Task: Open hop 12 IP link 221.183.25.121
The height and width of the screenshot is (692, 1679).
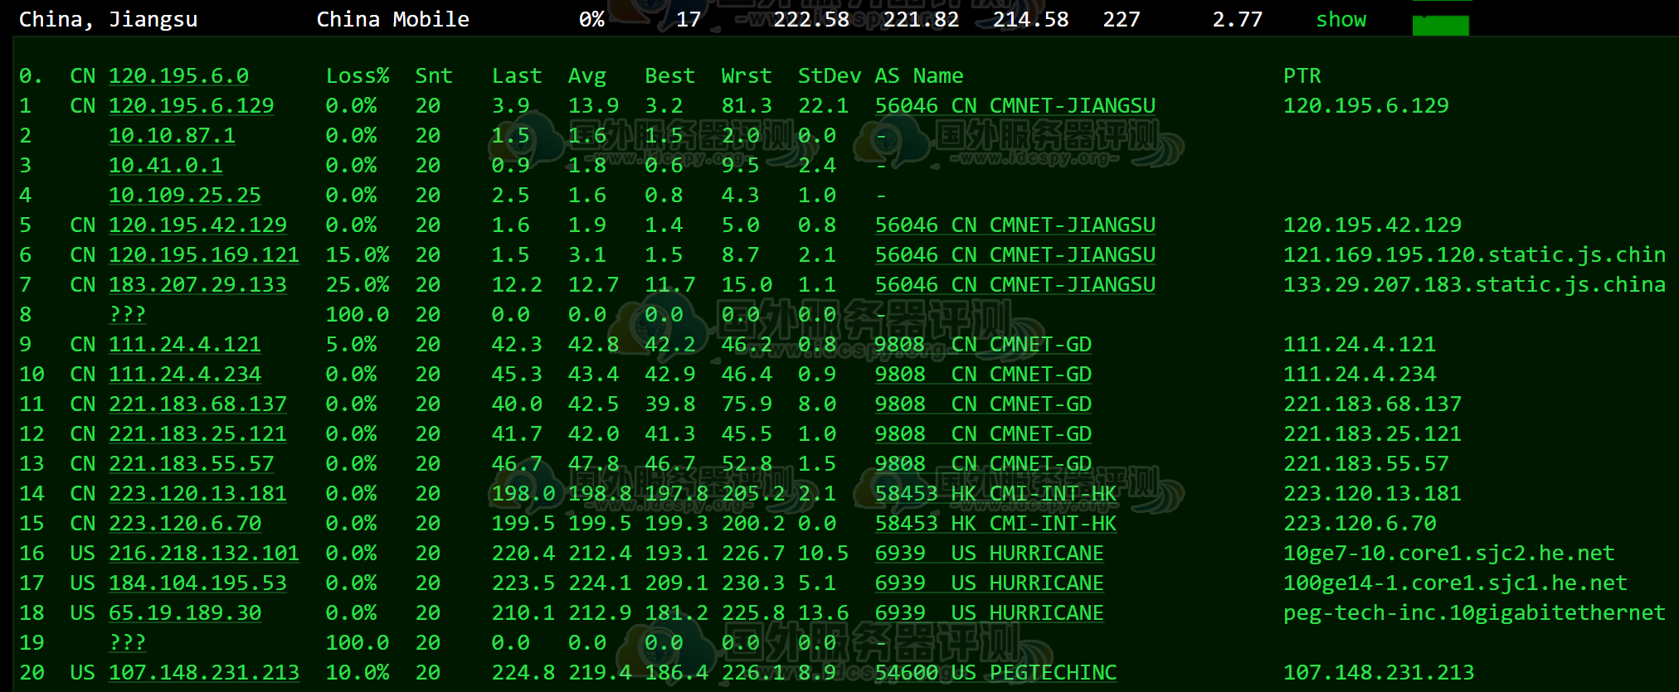Action: (x=197, y=433)
